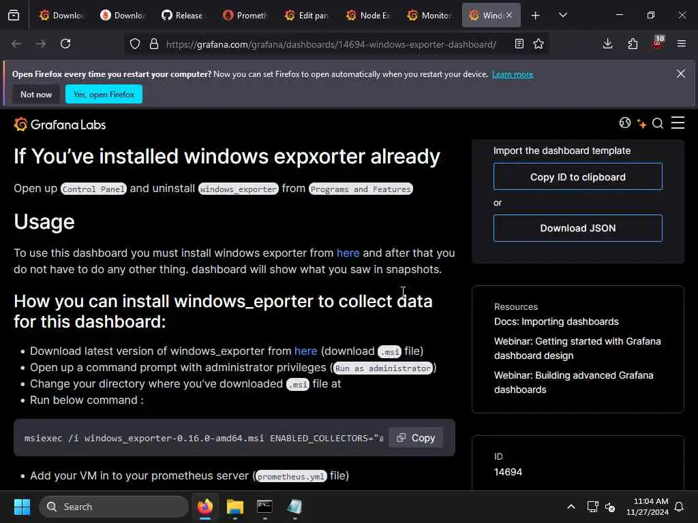The width and height of the screenshot is (698, 523).
Task: Toggle reader view icon
Action: click(x=519, y=44)
